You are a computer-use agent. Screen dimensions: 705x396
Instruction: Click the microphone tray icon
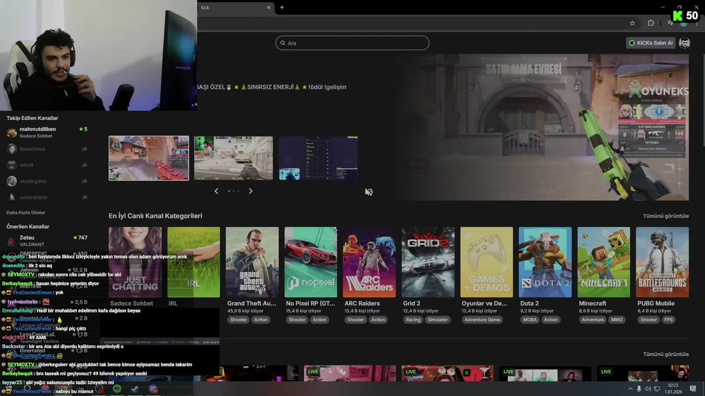[x=639, y=389]
